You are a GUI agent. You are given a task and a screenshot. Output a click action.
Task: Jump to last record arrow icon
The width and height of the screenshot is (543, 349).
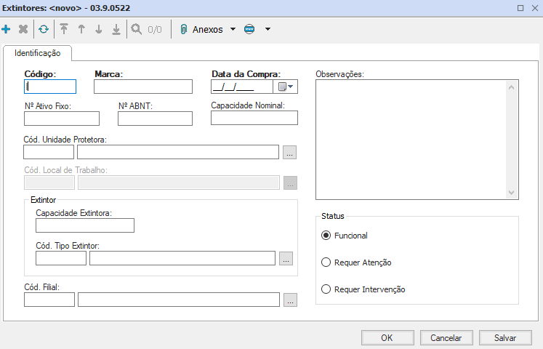pos(116,30)
